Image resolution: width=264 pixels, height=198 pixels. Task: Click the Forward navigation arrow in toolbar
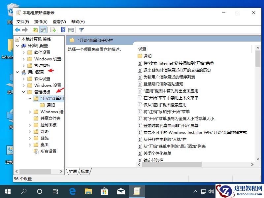click(26, 30)
